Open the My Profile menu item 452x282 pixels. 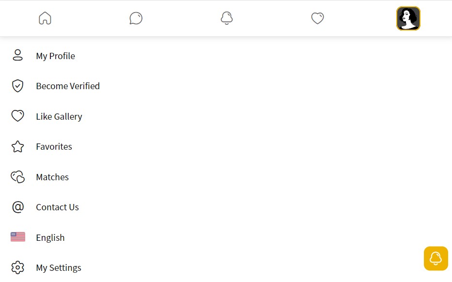click(55, 56)
